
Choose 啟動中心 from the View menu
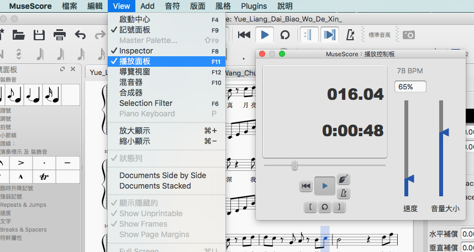click(x=167, y=20)
